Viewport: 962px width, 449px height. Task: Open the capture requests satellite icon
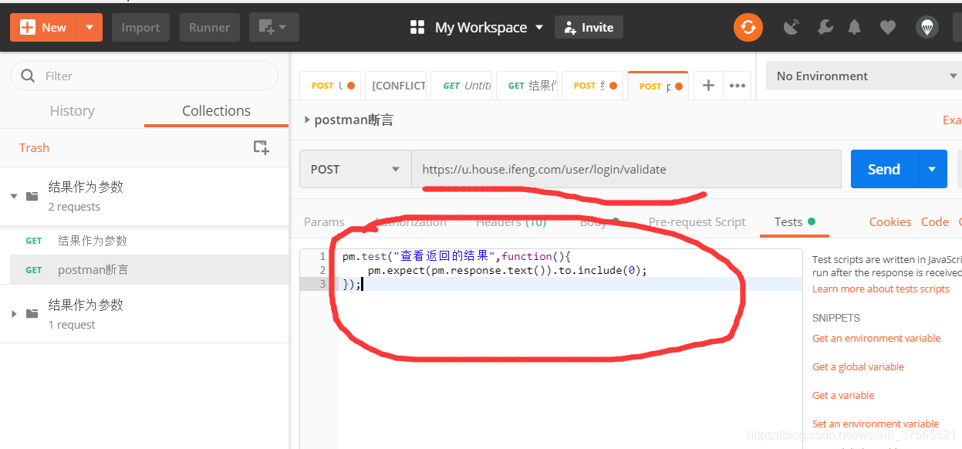(x=792, y=28)
